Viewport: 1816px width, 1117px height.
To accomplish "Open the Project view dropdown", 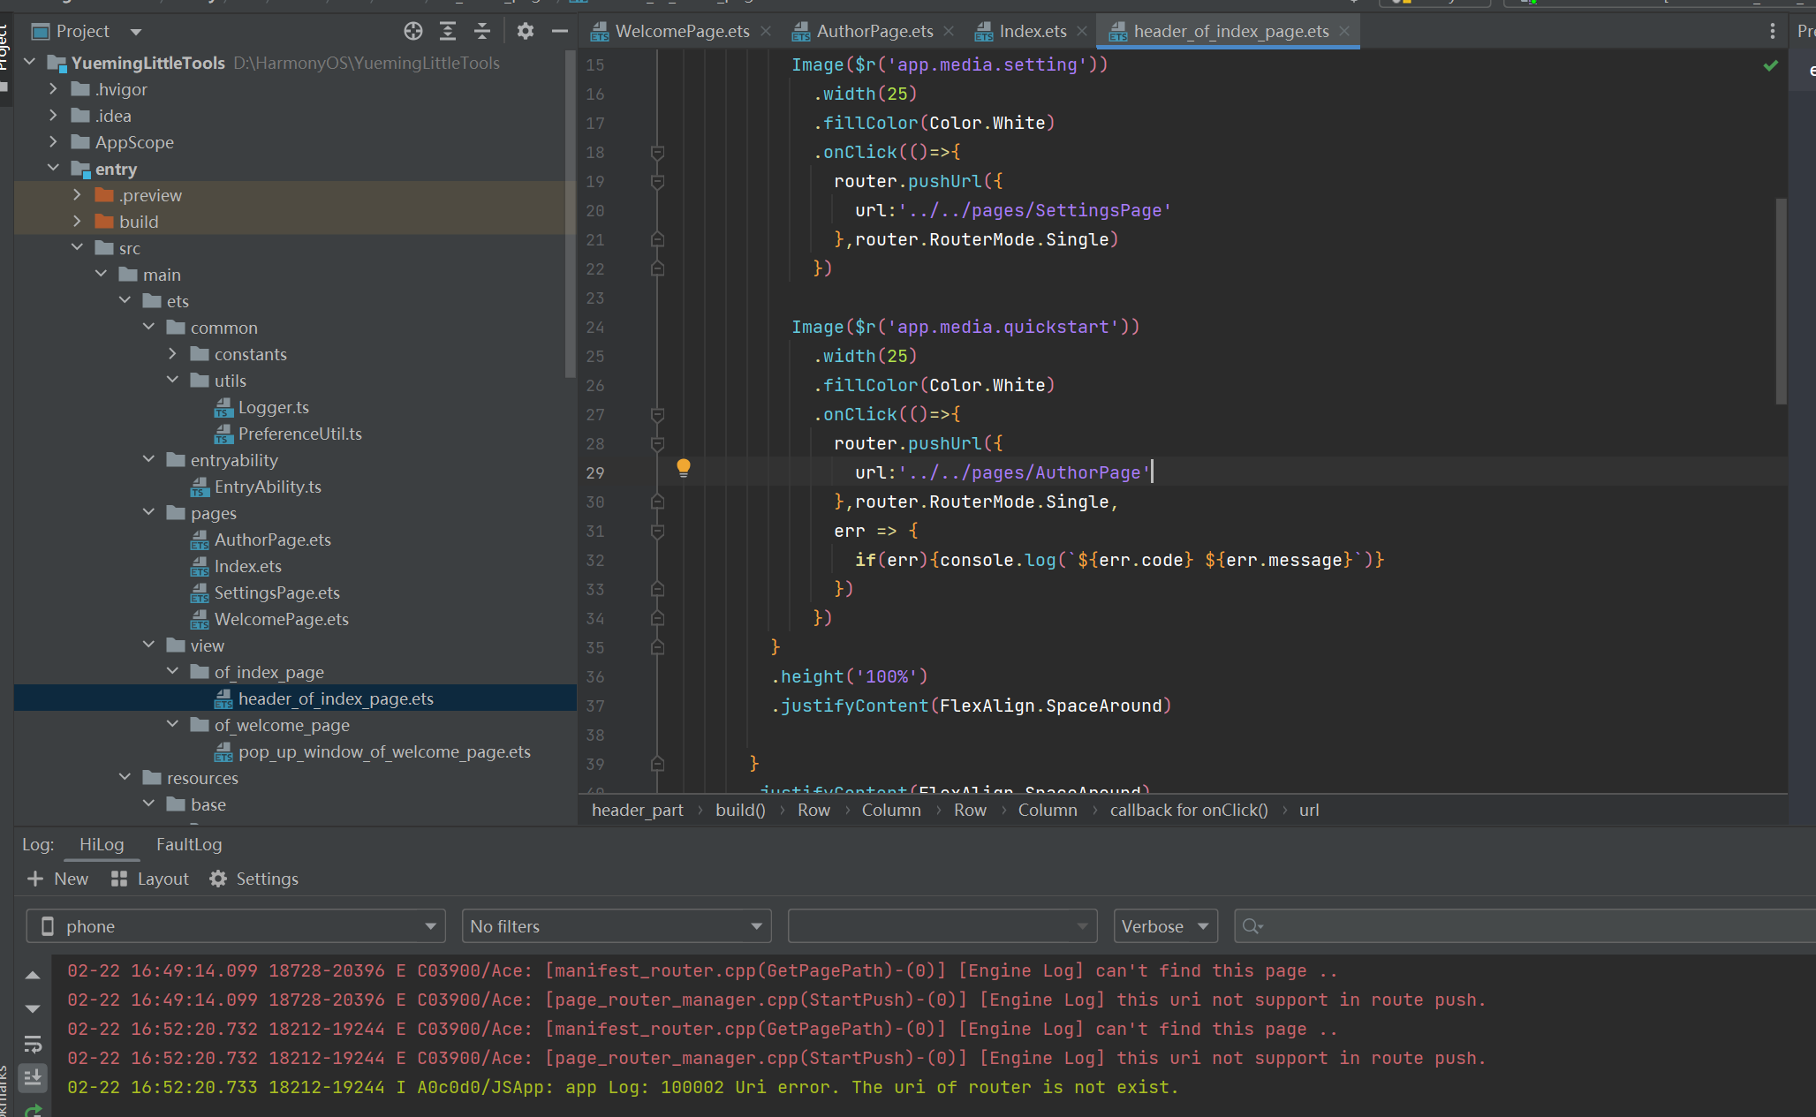I will [x=135, y=32].
